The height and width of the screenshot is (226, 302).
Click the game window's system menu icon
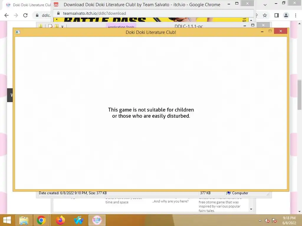point(18,32)
